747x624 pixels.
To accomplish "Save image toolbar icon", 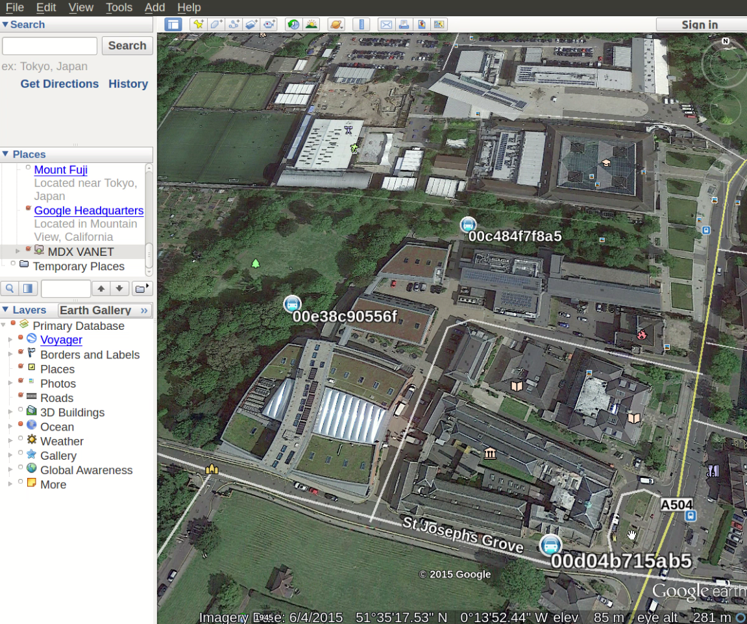I will click(439, 24).
